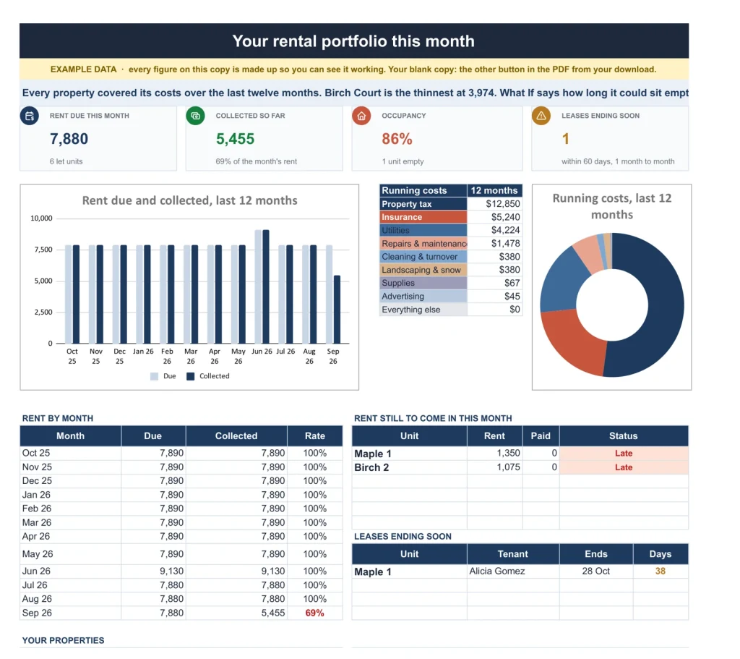Click the Month column header in Rent by Month

click(x=70, y=436)
